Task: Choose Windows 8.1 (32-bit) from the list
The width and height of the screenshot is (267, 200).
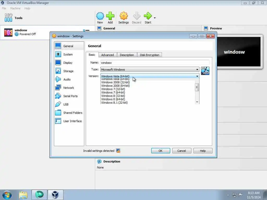Action: click(x=148, y=103)
